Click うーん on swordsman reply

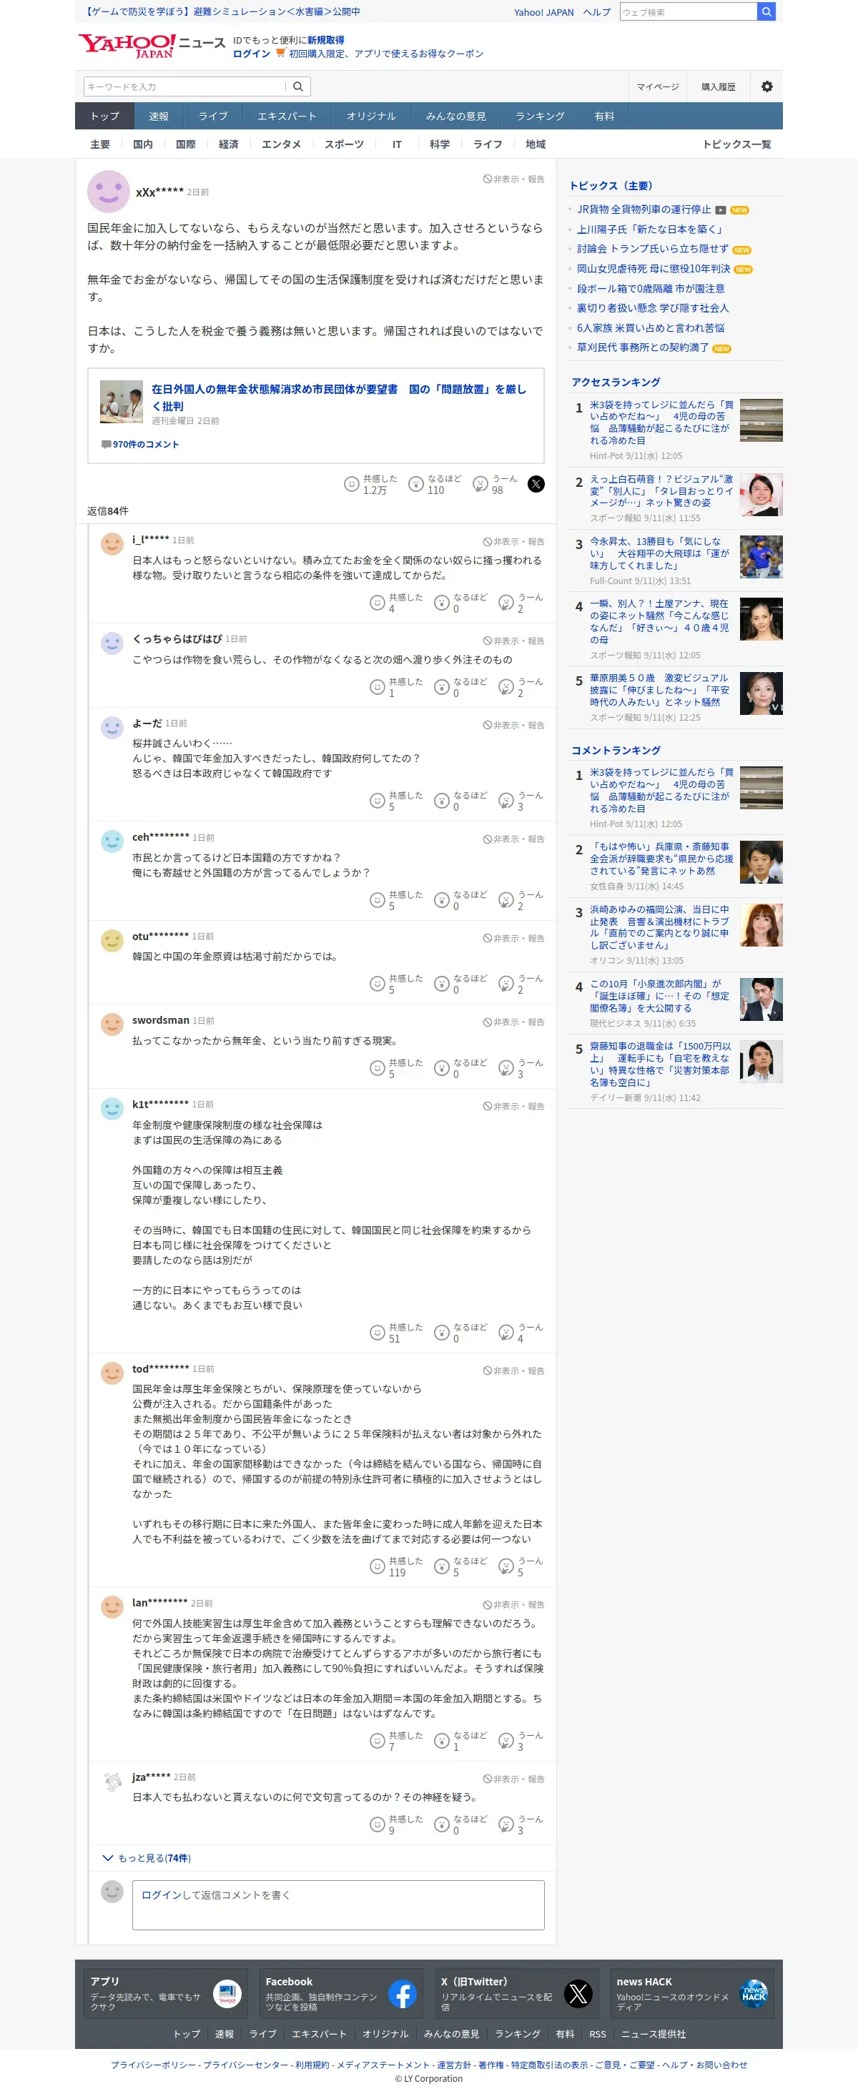[521, 1068]
